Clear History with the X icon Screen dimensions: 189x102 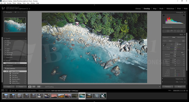tap(26, 60)
